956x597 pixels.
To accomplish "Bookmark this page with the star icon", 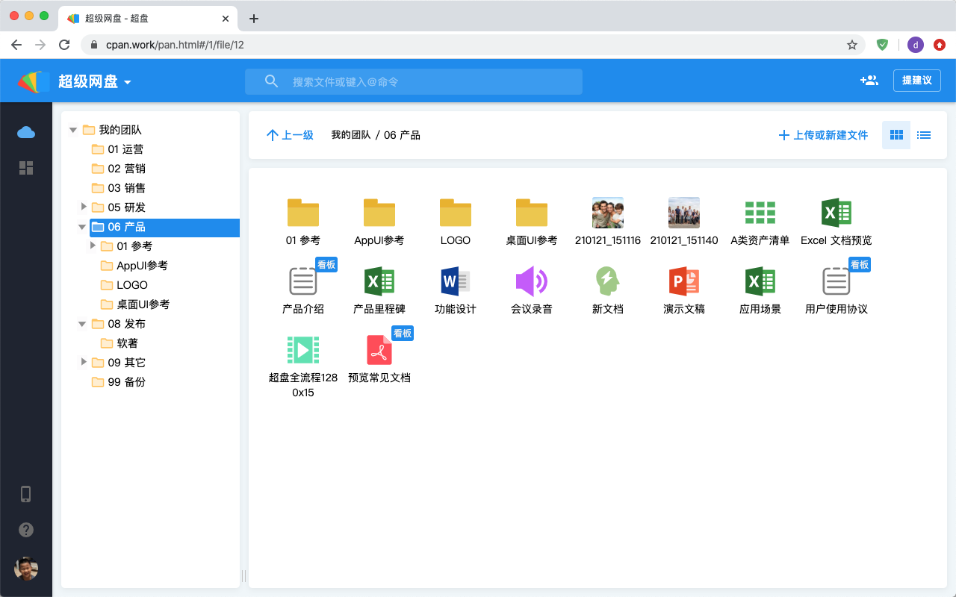I will click(x=852, y=45).
